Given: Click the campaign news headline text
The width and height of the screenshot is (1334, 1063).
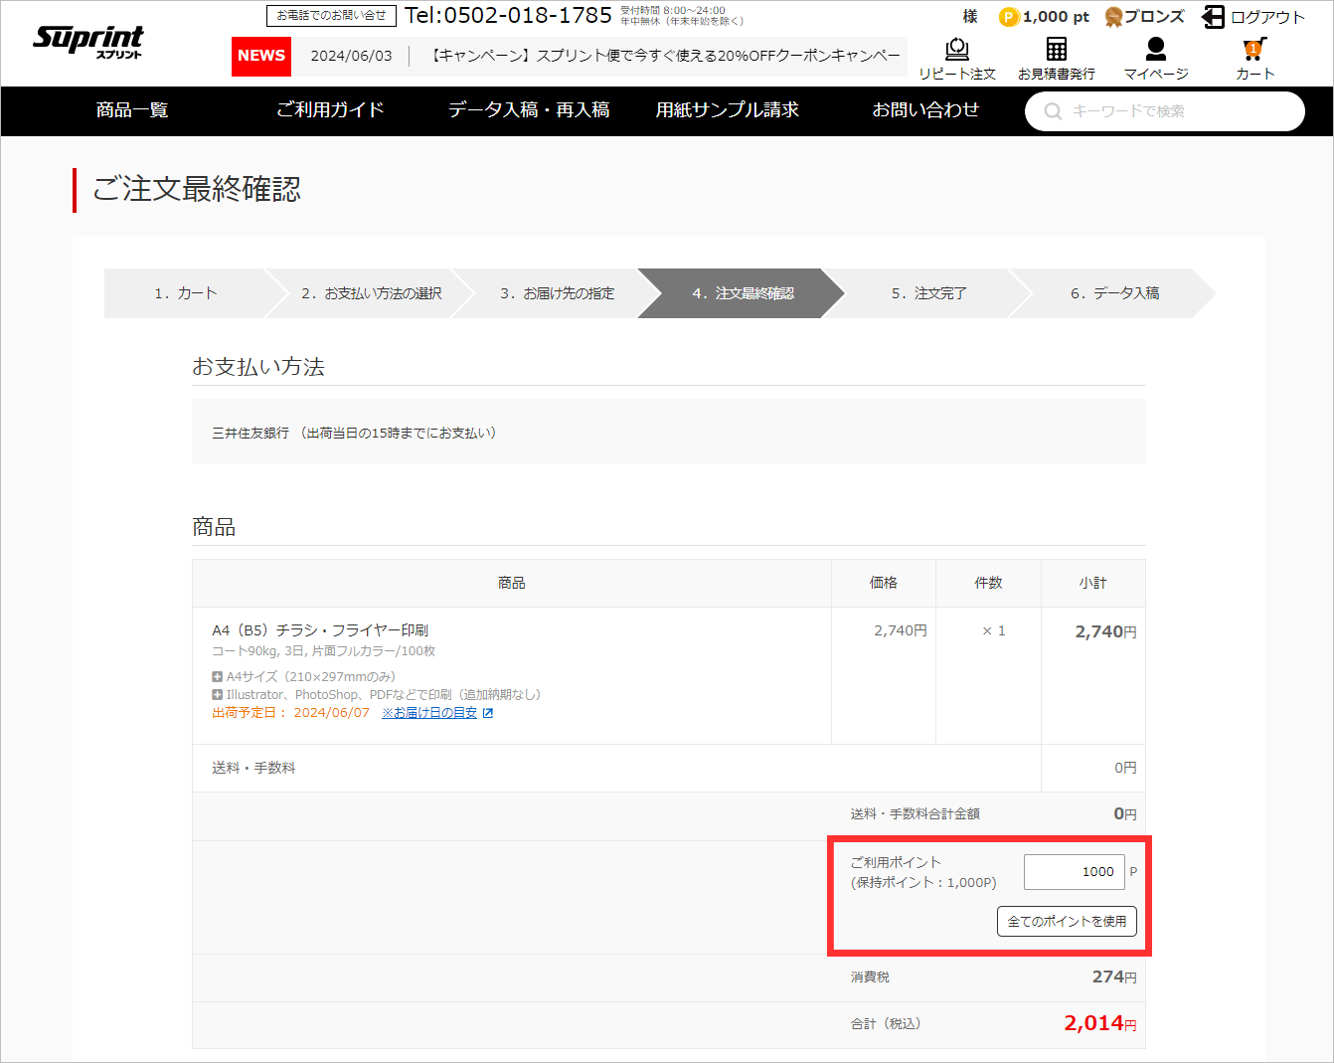Looking at the screenshot, I should pos(666,56).
